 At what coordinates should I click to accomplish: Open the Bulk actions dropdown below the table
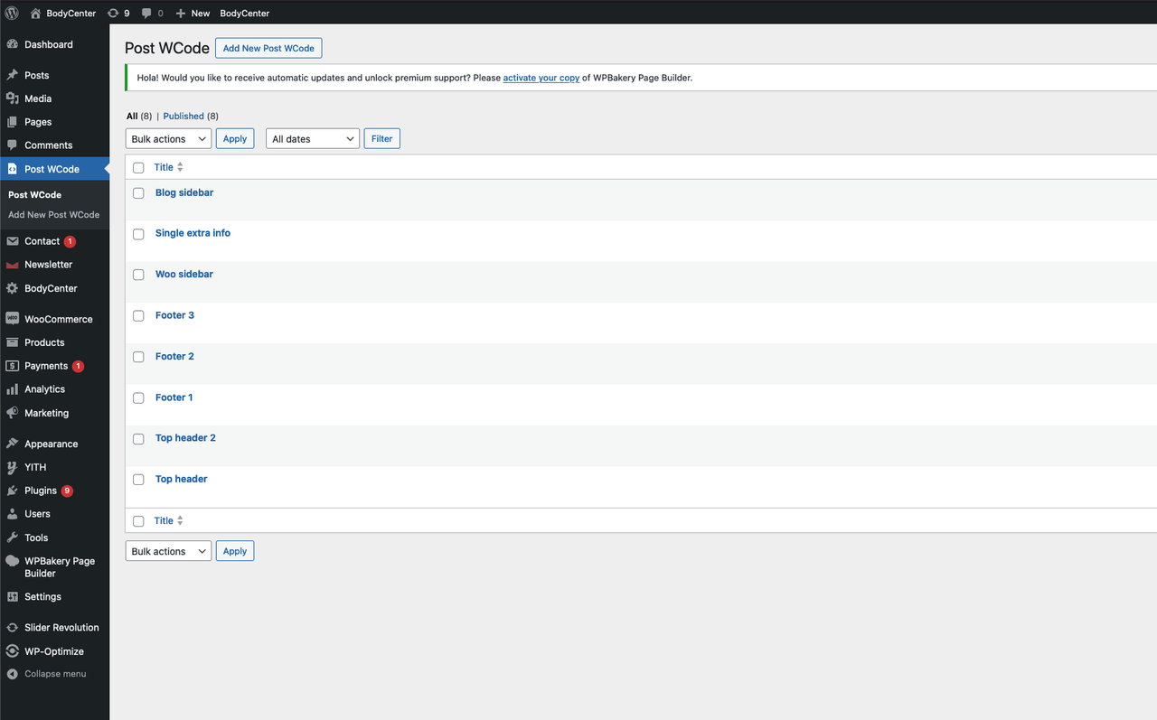point(168,550)
